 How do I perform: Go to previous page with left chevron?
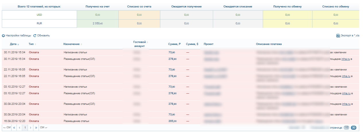pyautogui.click(x=20, y=127)
